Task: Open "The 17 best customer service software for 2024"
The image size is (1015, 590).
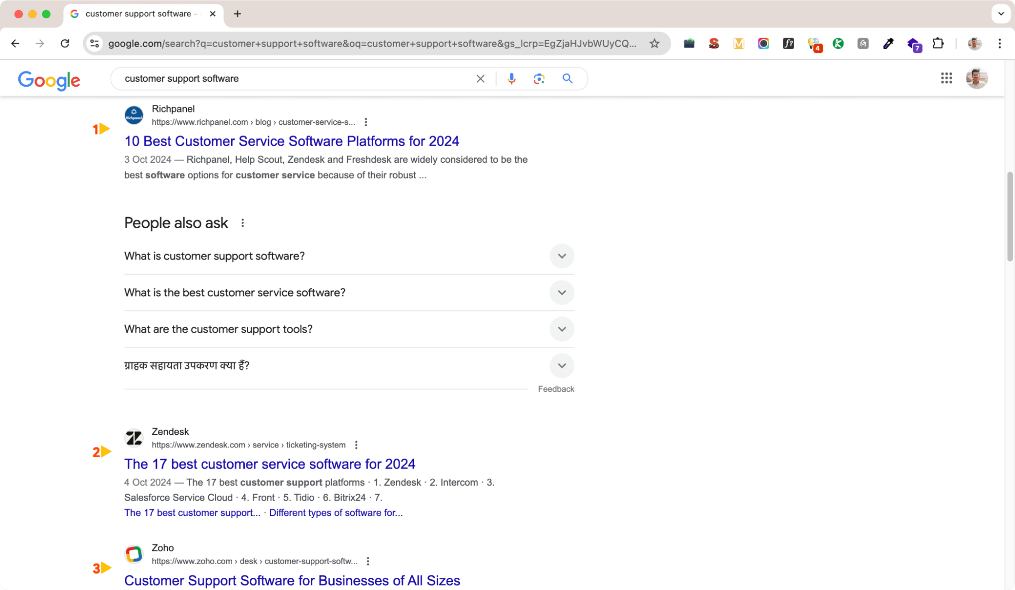Action: pyautogui.click(x=270, y=464)
